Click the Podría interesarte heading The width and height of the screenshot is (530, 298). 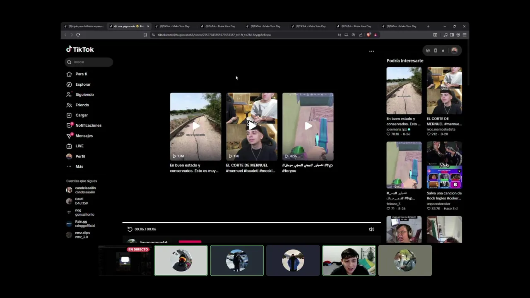tap(405, 61)
